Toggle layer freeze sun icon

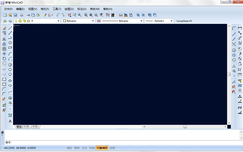click(x=20, y=21)
